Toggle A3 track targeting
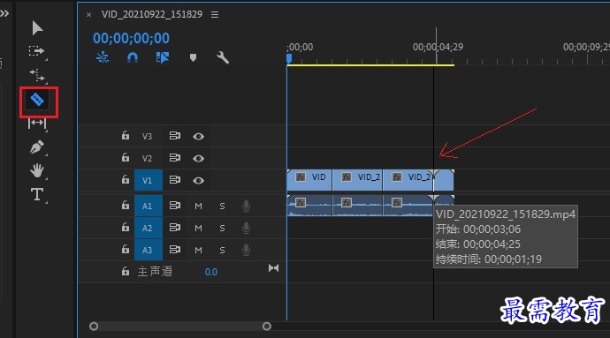Screen dimensions: 610x338 pyautogui.click(x=149, y=250)
